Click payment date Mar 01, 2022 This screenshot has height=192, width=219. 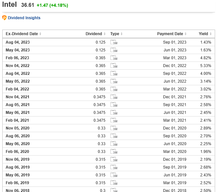(175, 89)
